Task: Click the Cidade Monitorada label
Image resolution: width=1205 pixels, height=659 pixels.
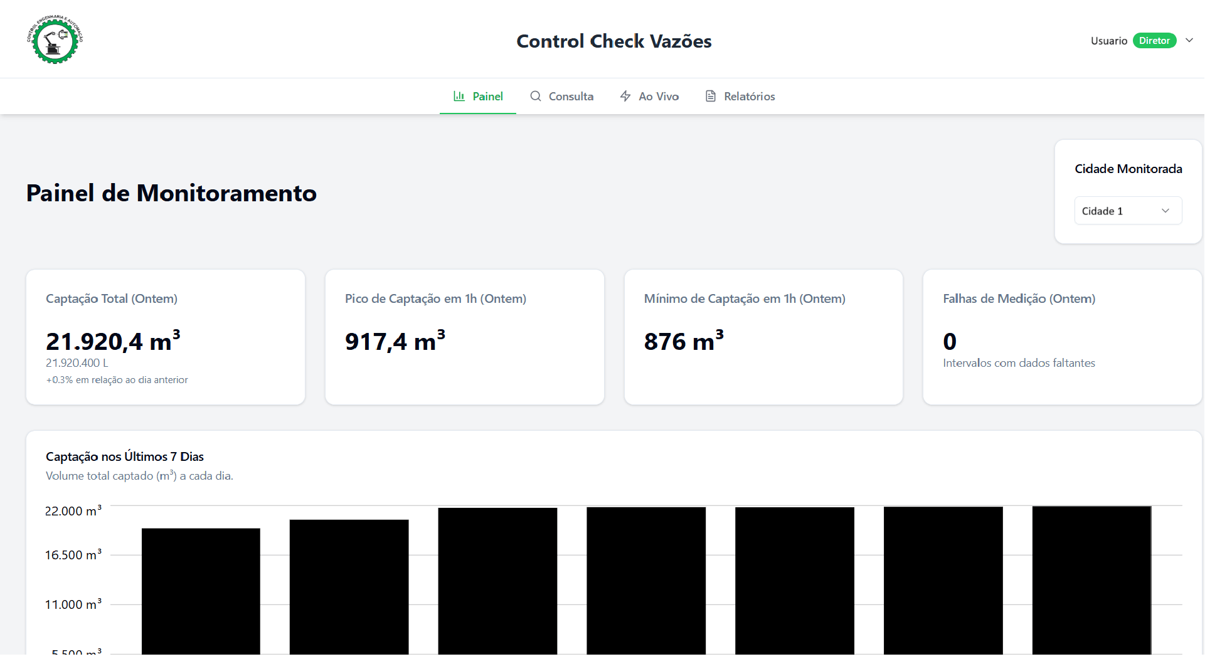Action: point(1128,169)
